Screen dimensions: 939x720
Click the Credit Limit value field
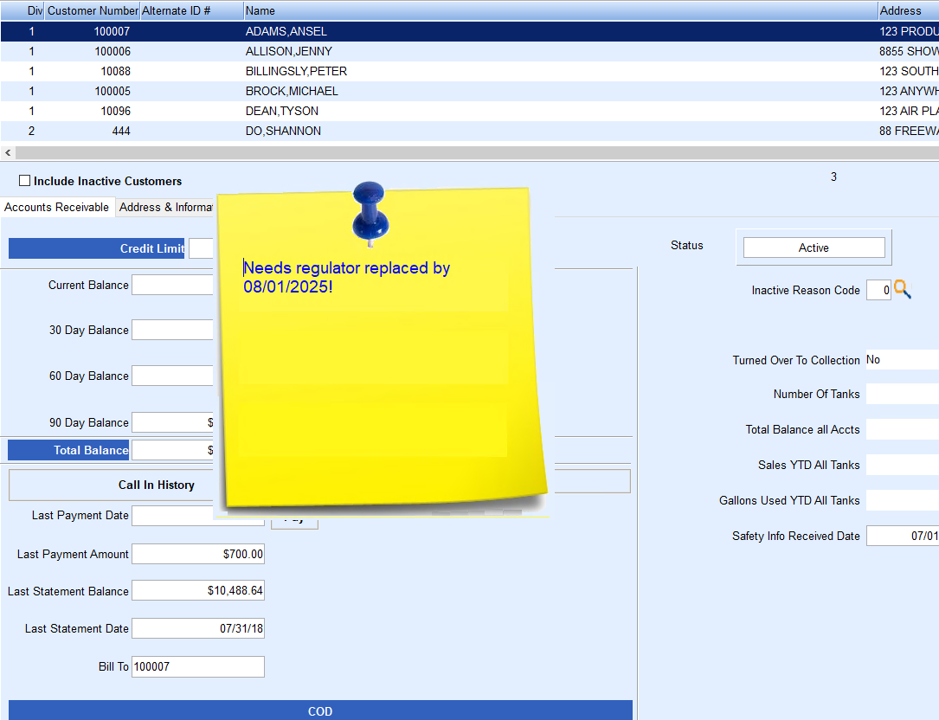click(x=201, y=248)
